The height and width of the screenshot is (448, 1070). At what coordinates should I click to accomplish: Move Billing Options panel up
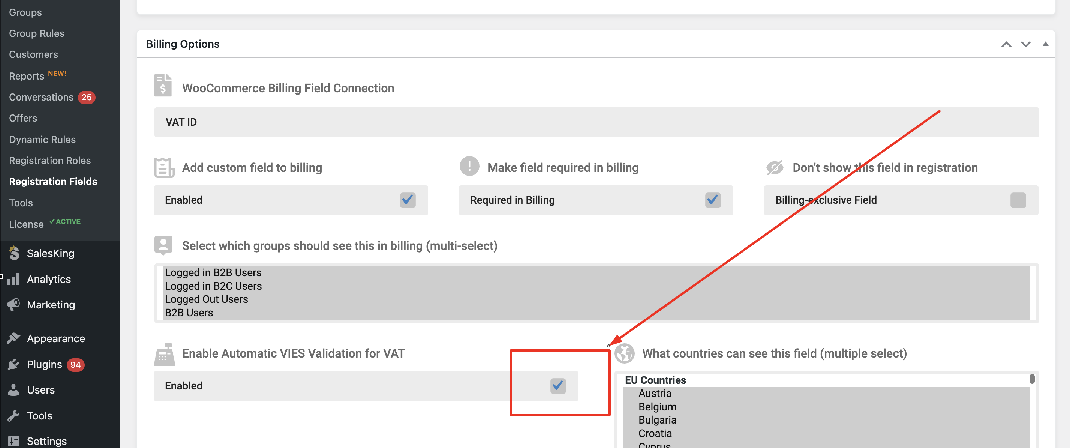[x=1006, y=44]
